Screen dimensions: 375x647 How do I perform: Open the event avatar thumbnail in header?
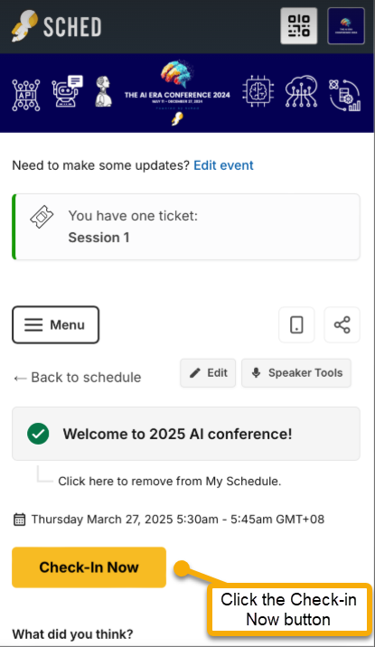346,25
